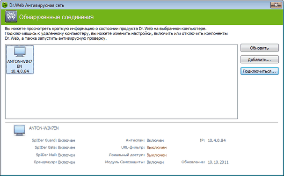Click the IP value 10.4.0.84 in details

tap(217, 140)
